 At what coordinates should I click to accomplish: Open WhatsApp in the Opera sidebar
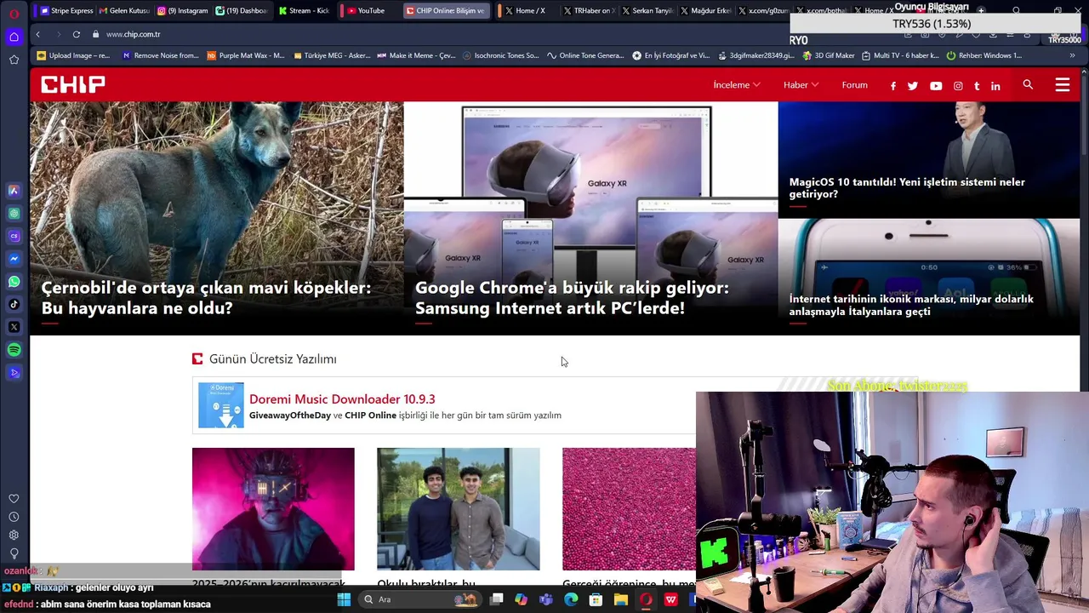pos(14,281)
